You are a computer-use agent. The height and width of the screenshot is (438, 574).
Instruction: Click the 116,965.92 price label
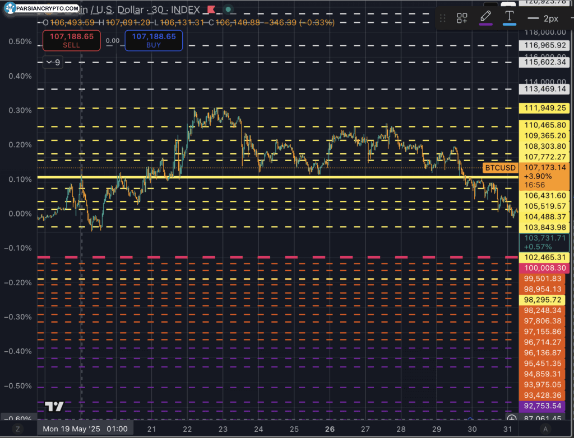(x=544, y=45)
